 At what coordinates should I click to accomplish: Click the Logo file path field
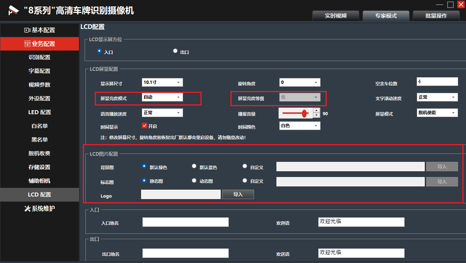(181, 194)
